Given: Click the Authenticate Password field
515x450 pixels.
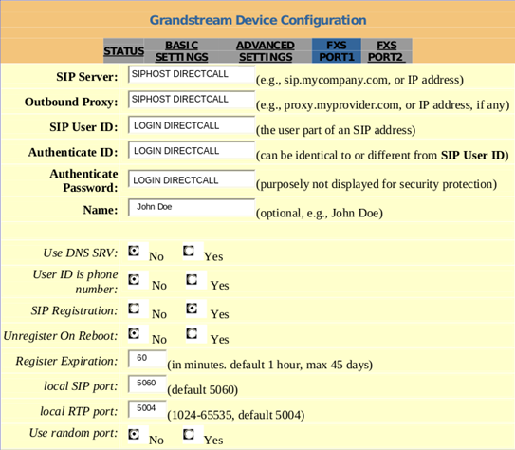Looking at the screenshot, I should [192, 178].
